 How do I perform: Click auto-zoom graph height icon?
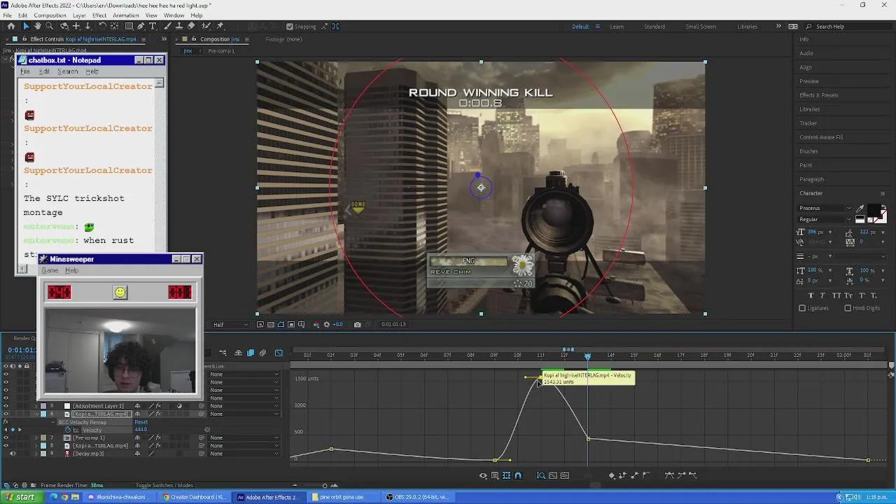(x=541, y=475)
